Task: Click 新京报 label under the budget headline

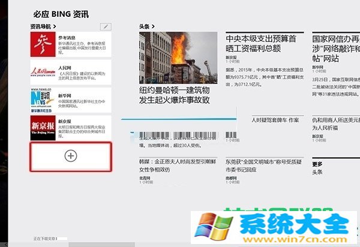Action: tap(231, 57)
